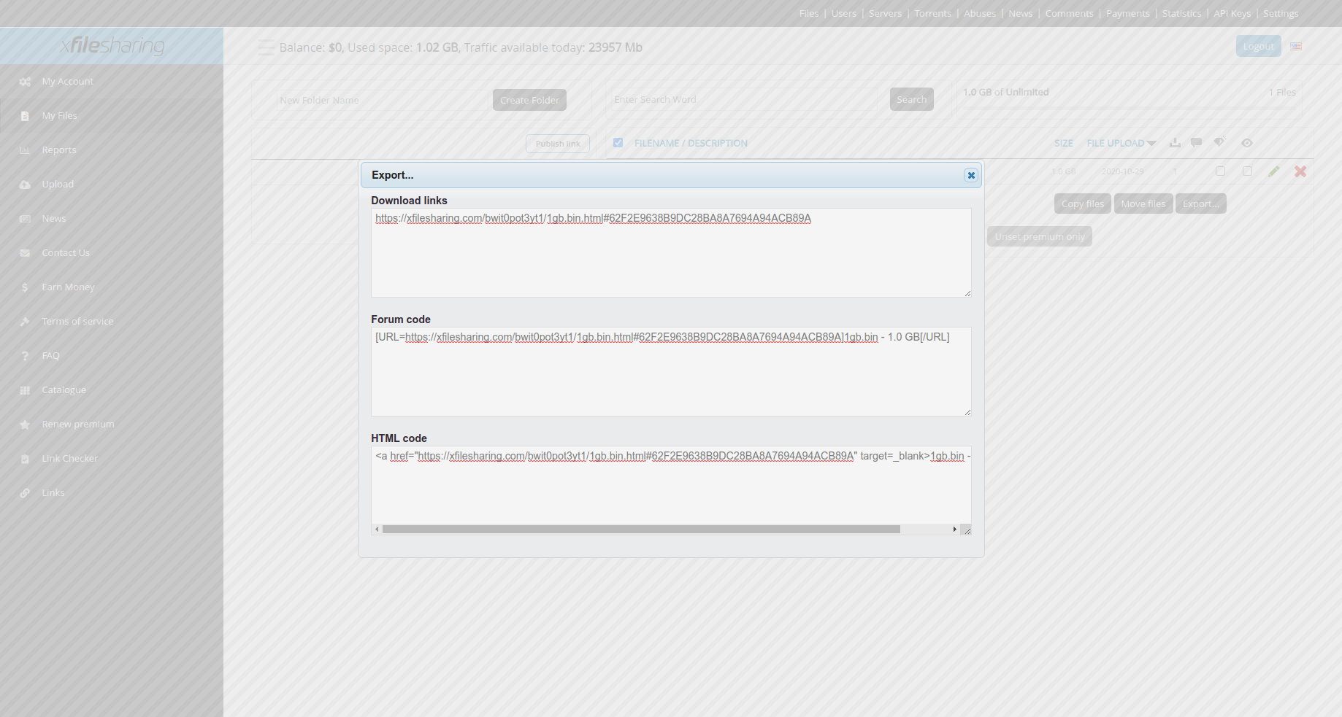Open Payments in the admin menu
Viewport: 1342px width, 717px height.
(1127, 14)
